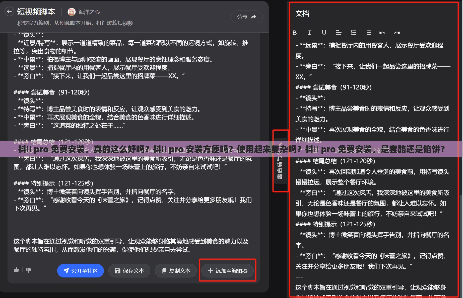Click the back arrow next to 短视频脚本
Image resolution: width=463 pixels, height=298 pixels.
[x=9, y=12]
